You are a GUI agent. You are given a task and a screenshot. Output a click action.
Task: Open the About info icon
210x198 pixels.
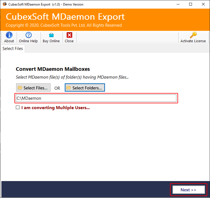(x=9, y=35)
